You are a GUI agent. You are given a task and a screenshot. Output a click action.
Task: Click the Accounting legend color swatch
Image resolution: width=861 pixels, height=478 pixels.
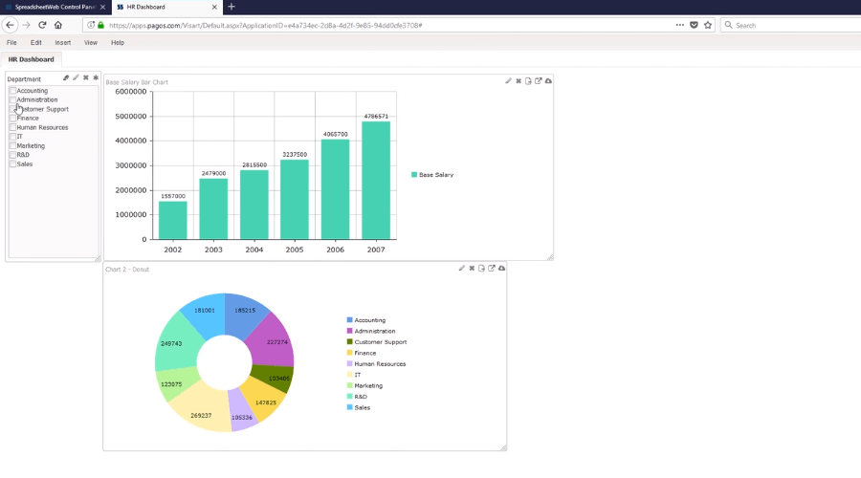[350, 320]
